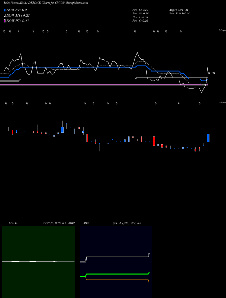
Task: Click the chart title mentioning MunafaSutra.com
Action: click(46, 3)
